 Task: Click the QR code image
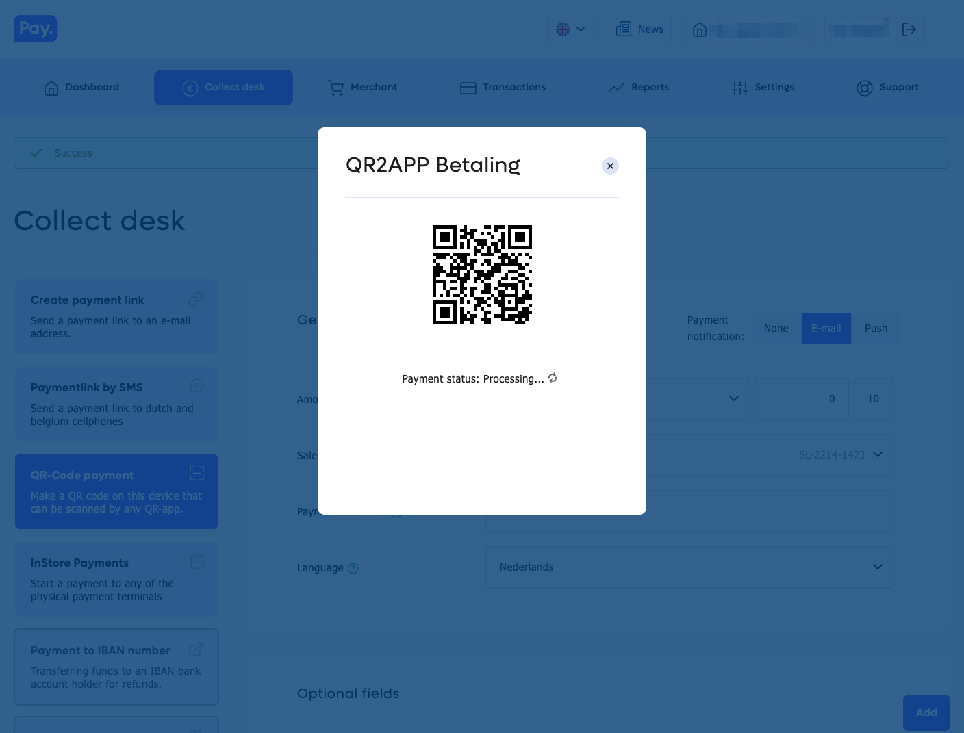[482, 274]
